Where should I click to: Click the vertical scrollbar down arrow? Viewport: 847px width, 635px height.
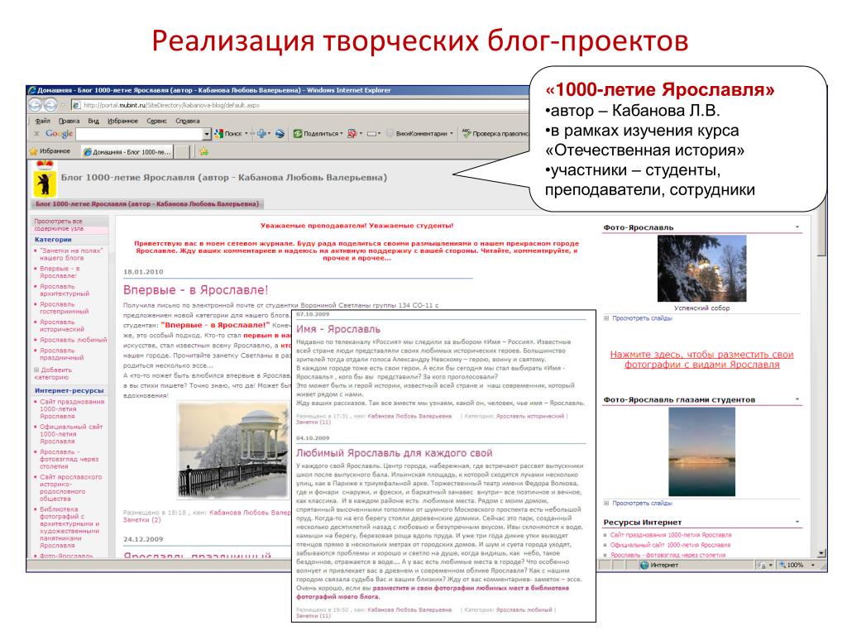(x=821, y=553)
